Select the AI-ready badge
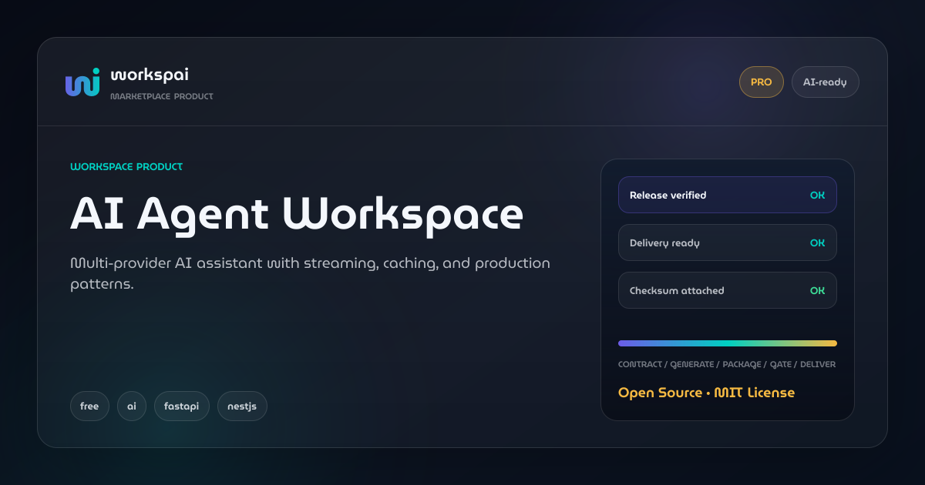 pyautogui.click(x=826, y=82)
